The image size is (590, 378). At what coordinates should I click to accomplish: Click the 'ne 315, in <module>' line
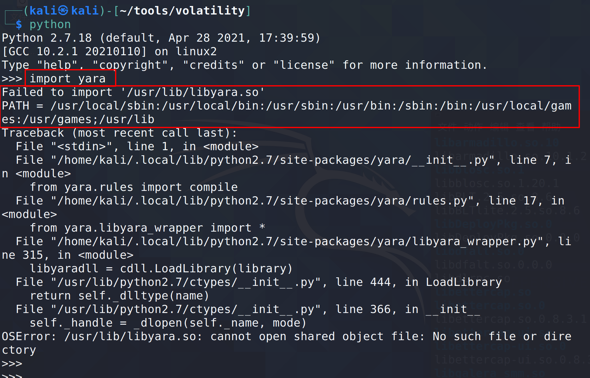[x=68, y=255]
